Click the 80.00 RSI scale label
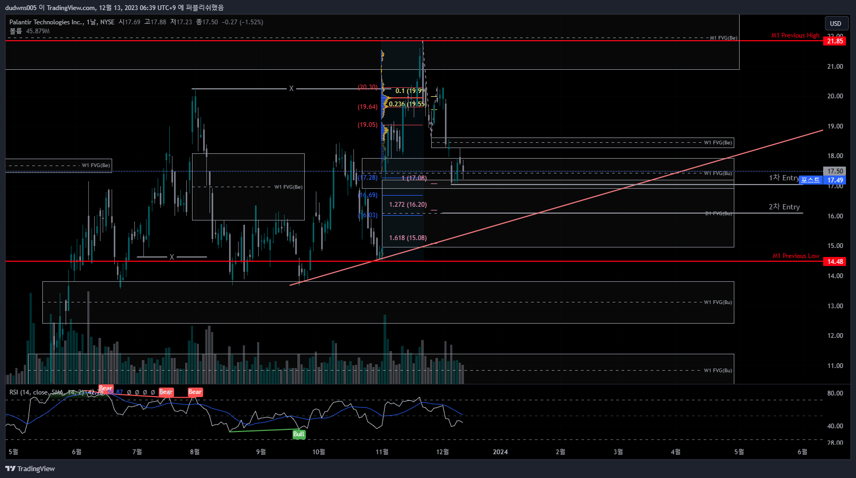The width and height of the screenshot is (856, 478). pos(835,393)
